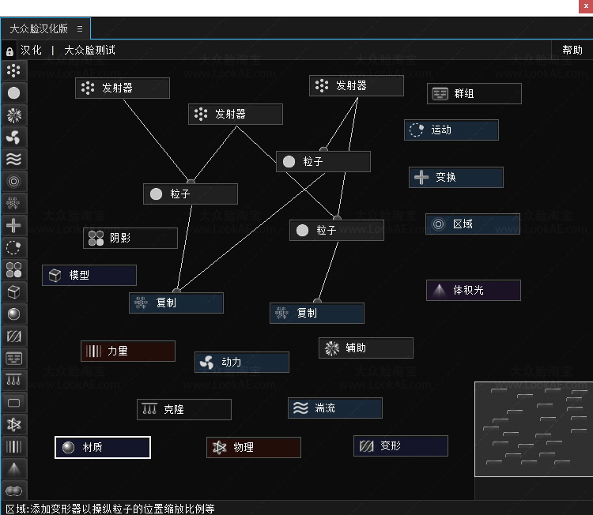Select the 材质 node
This screenshot has height=515, width=593.
[103, 447]
